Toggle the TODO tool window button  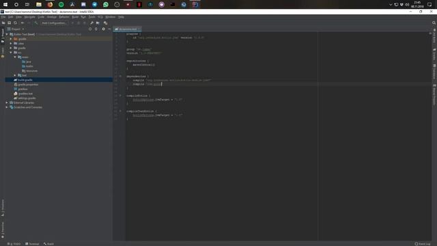(x=14, y=244)
